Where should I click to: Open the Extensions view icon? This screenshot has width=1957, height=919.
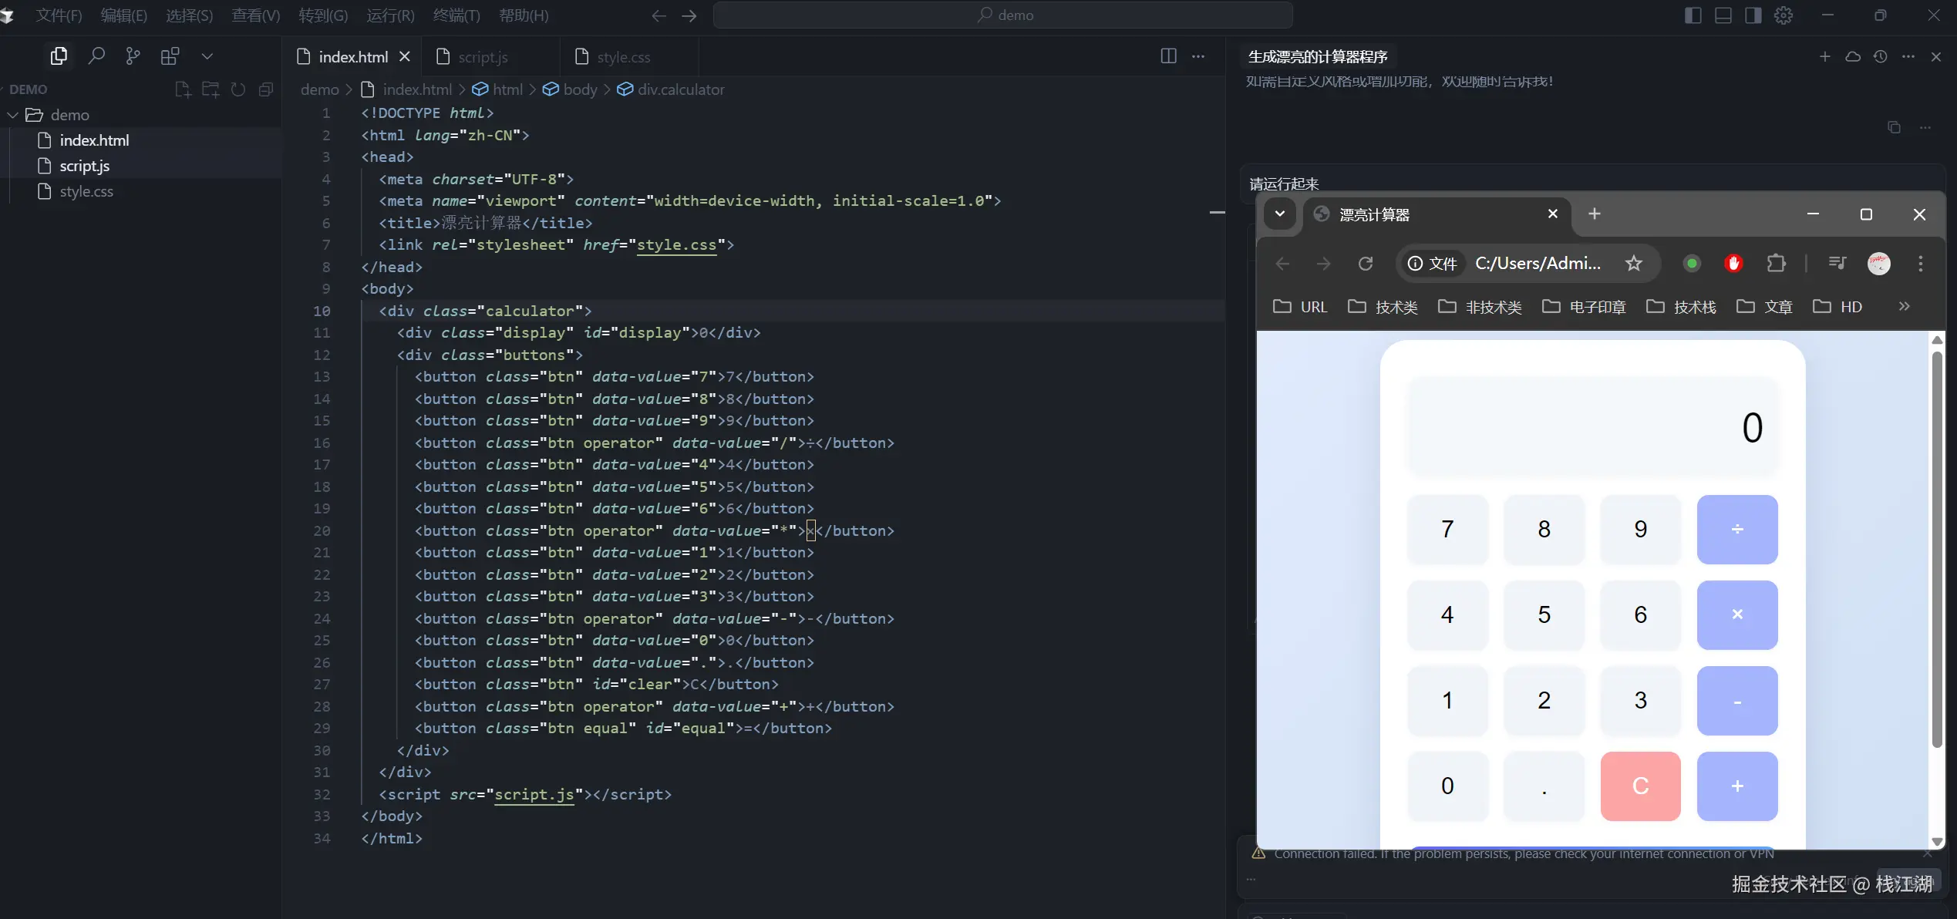point(170,56)
